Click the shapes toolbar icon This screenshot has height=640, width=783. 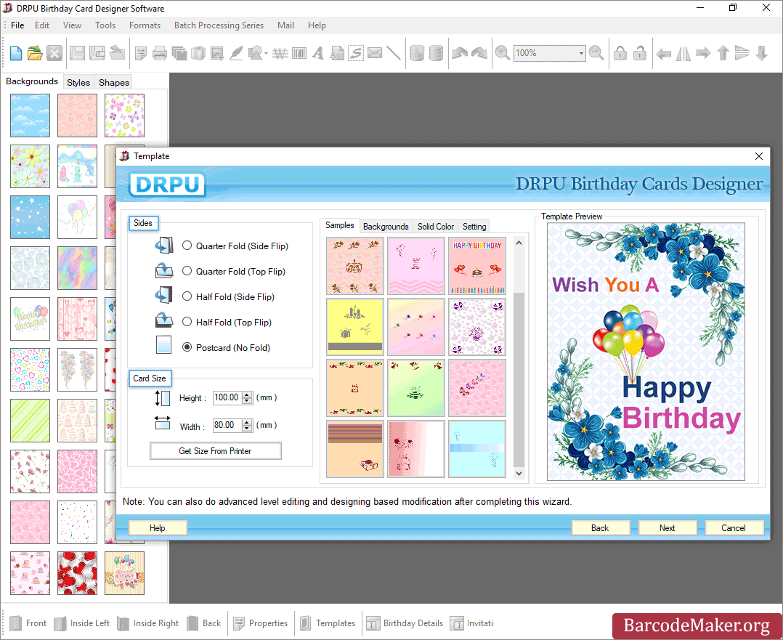(x=255, y=53)
